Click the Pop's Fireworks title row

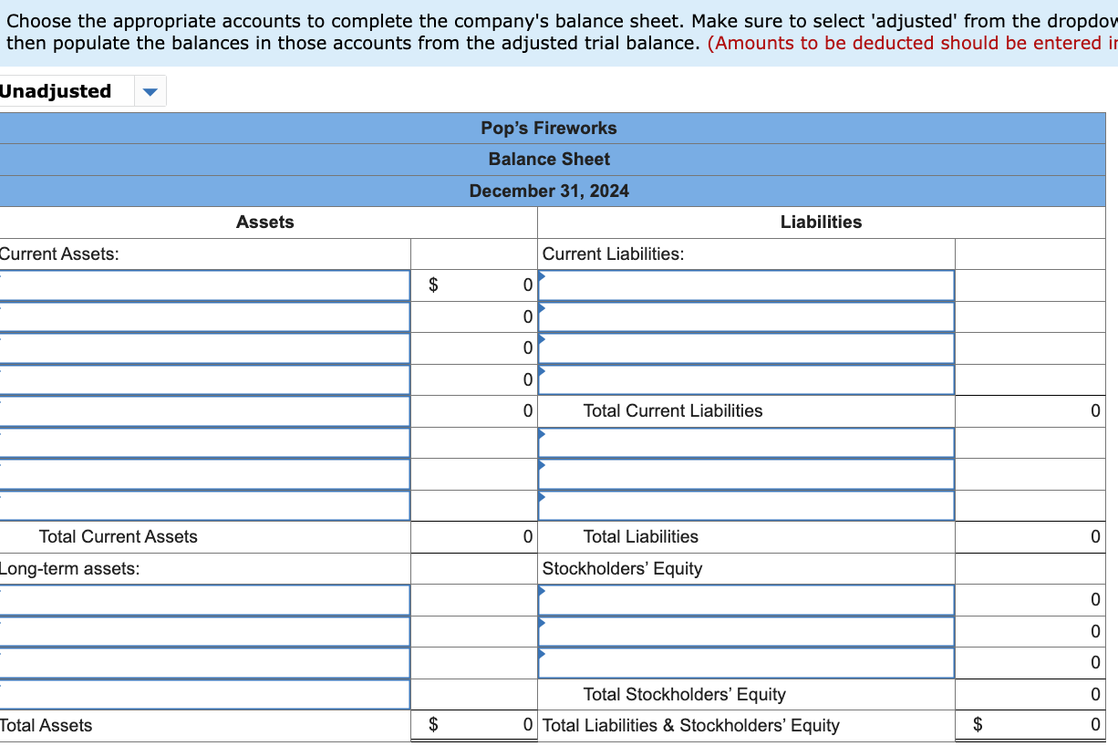tap(549, 128)
